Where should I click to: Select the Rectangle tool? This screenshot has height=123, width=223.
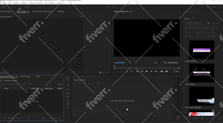68,100
